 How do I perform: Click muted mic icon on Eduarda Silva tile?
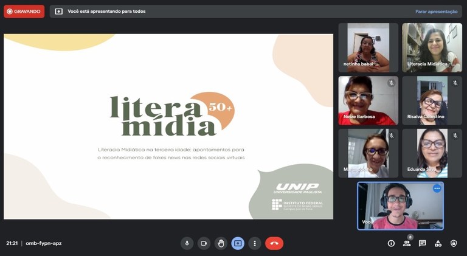[x=455, y=136]
